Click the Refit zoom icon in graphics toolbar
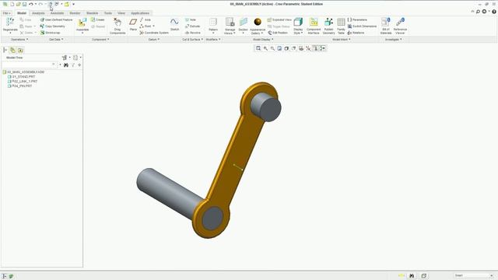The height and width of the screenshot is (280, 498). 258,48
